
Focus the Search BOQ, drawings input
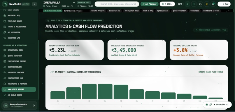[x=117, y=4]
